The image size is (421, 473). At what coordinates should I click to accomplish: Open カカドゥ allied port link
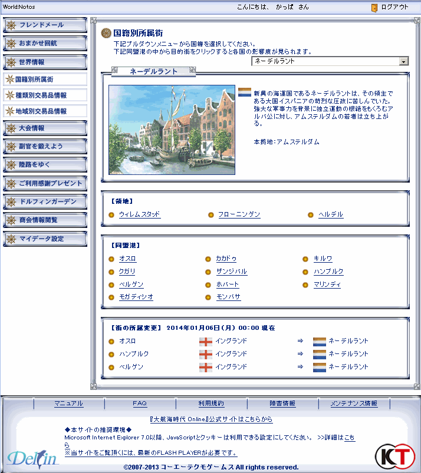(226, 259)
